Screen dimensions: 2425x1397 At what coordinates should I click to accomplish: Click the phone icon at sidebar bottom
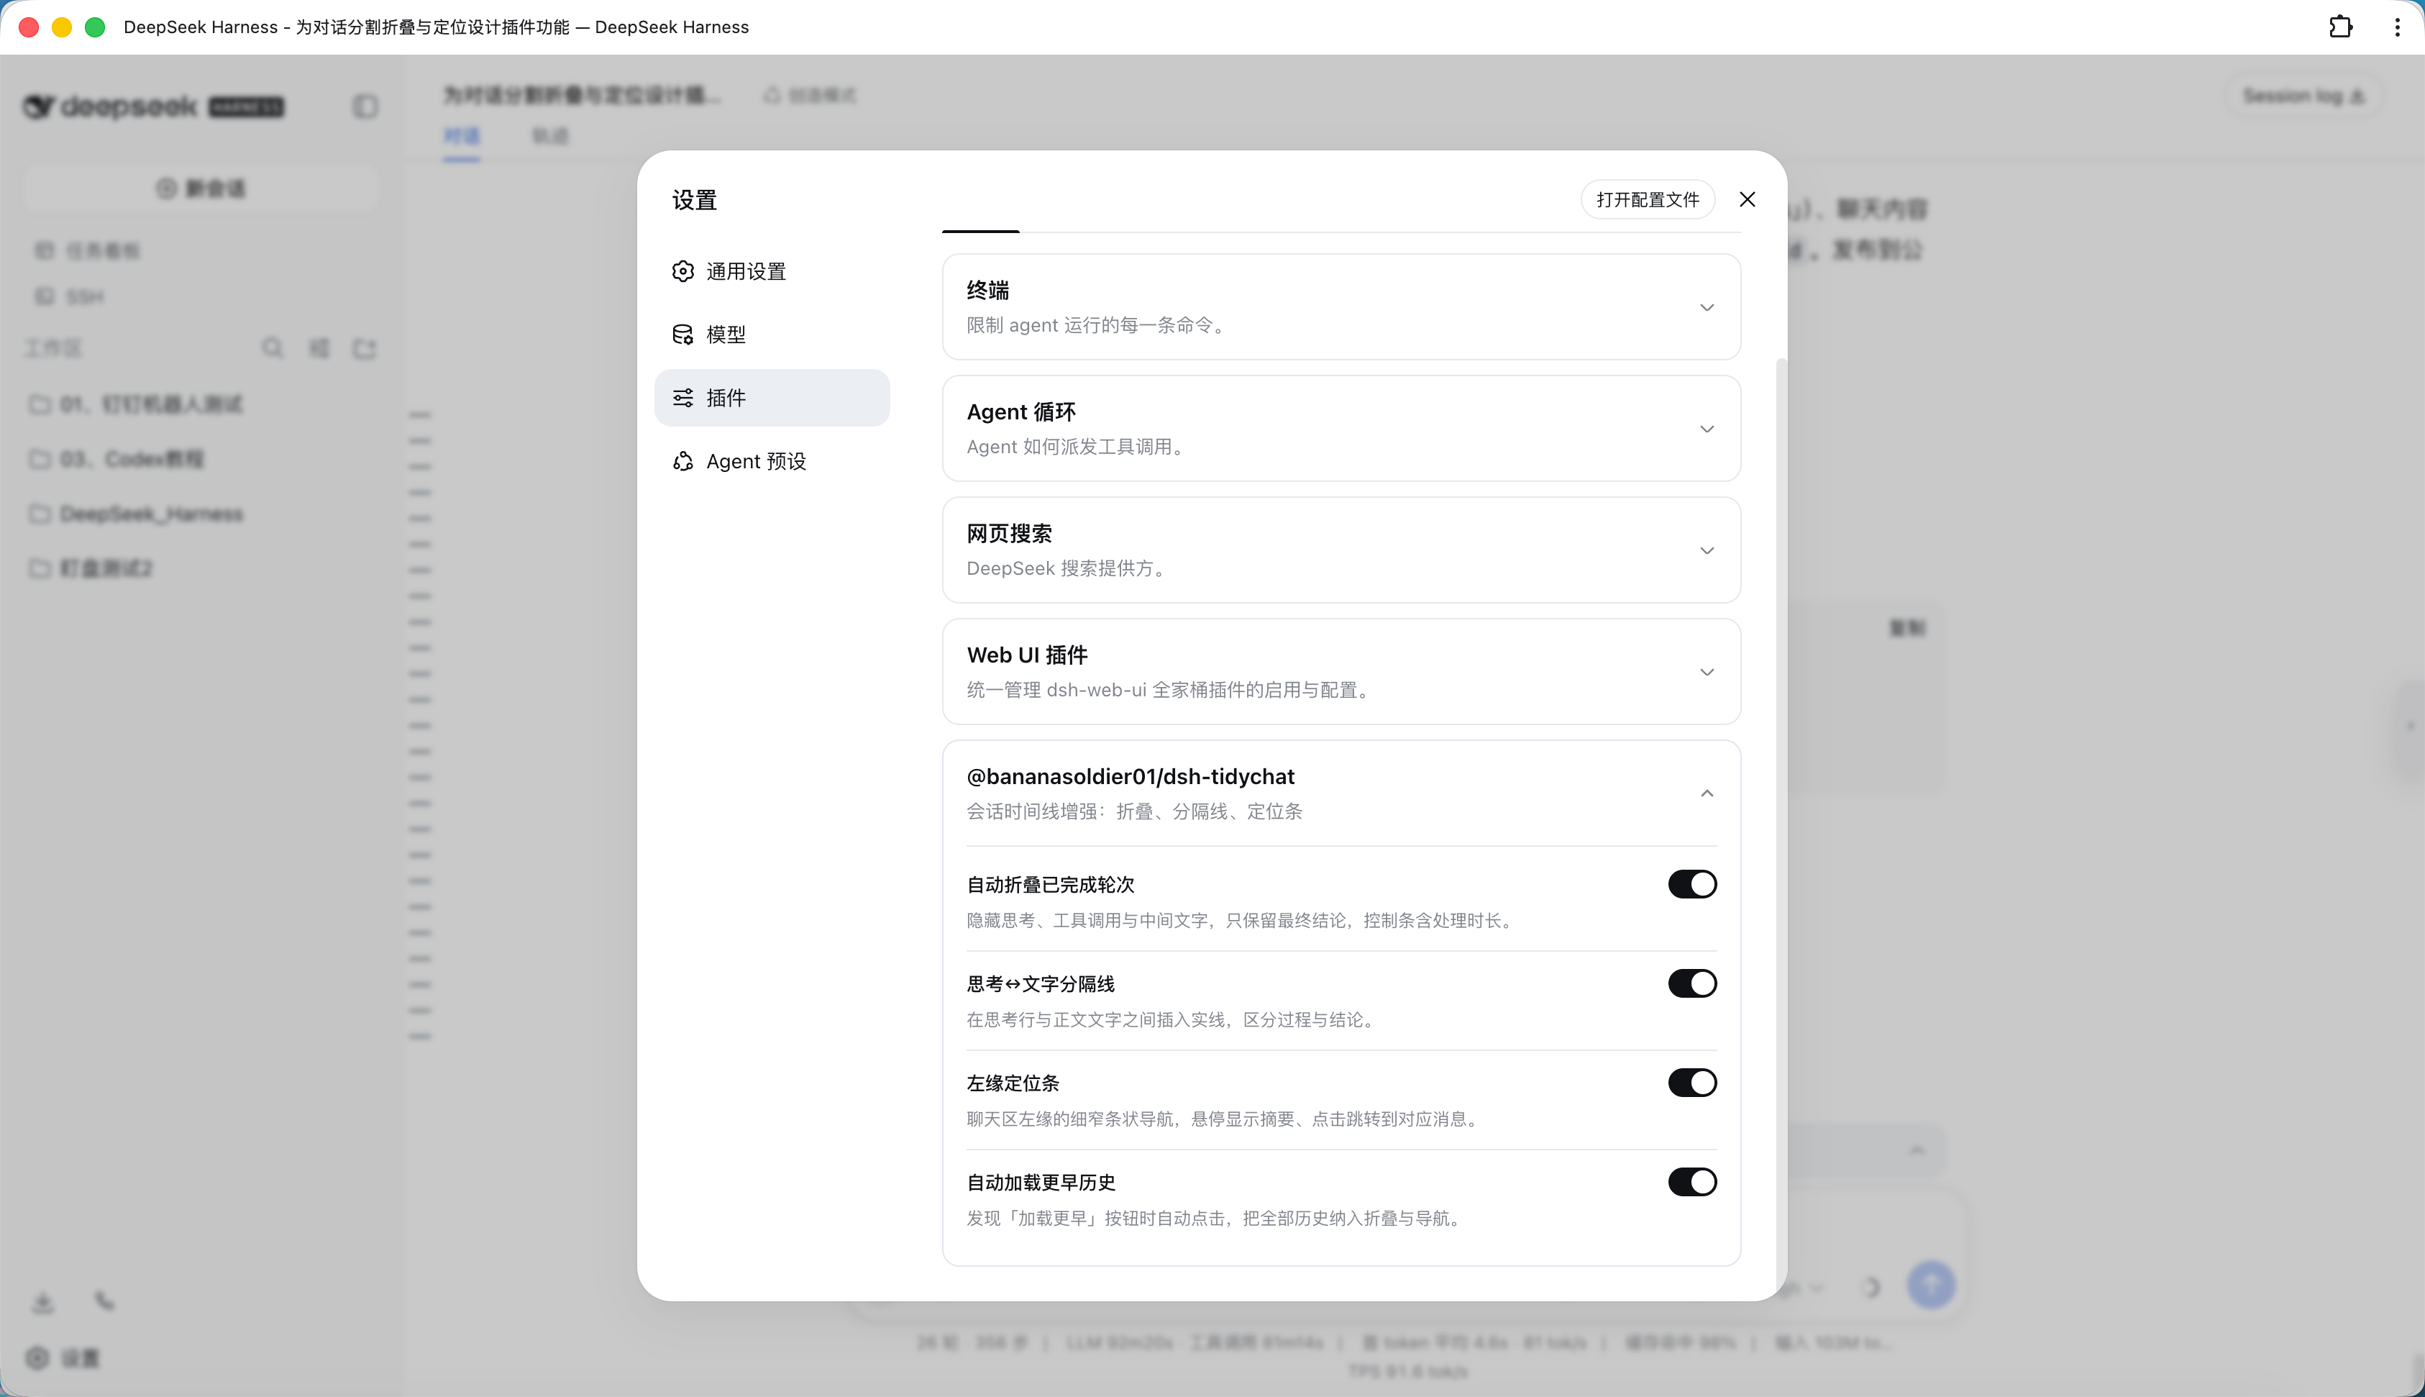click(x=104, y=1301)
